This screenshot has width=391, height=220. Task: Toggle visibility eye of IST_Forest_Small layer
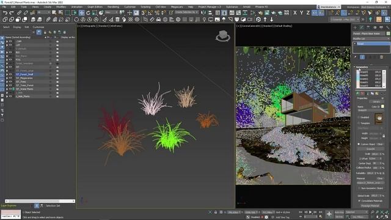(10, 75)
